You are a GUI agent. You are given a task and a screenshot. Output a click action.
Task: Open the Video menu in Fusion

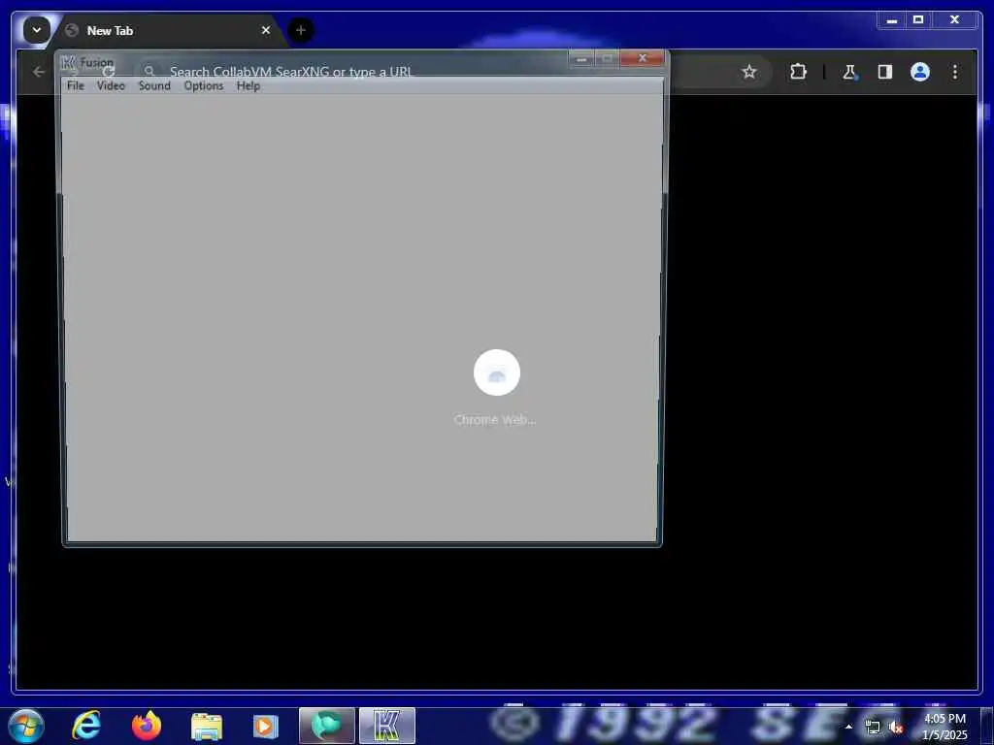tap(111, 85)
